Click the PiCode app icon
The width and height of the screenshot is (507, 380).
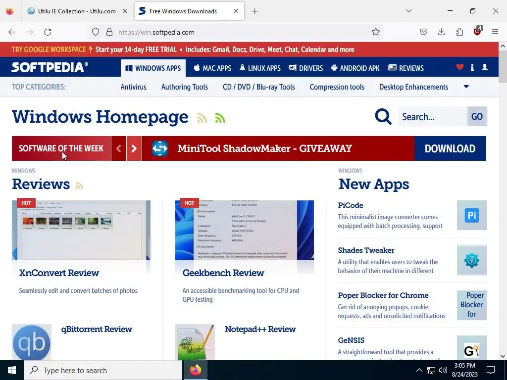(x=471, y=215)
